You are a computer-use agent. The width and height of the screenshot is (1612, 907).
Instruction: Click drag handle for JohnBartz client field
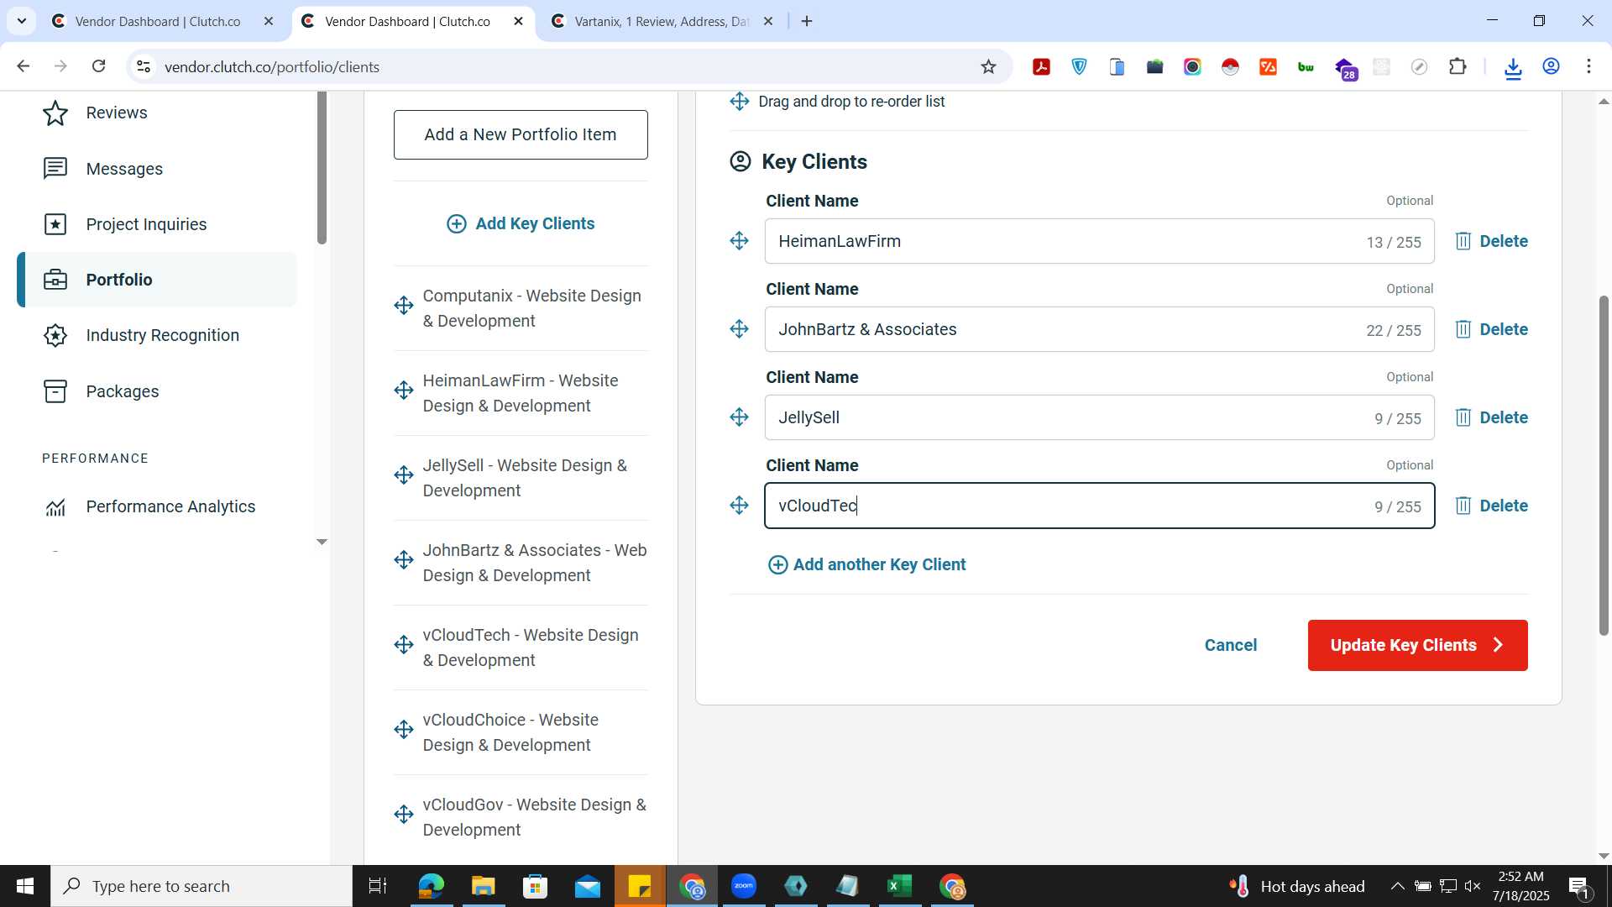(x=739, y=329)
